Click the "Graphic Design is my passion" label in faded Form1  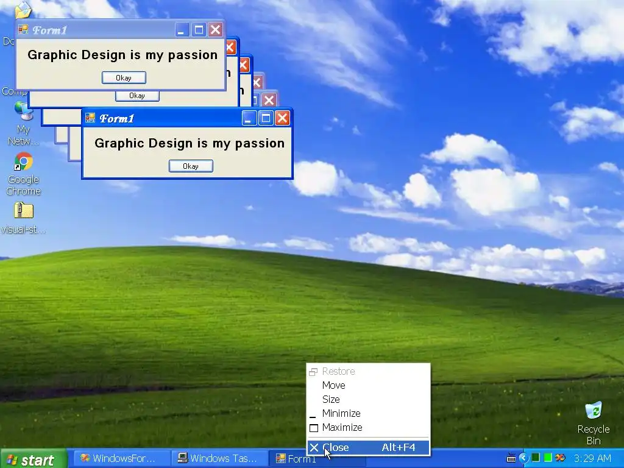(x=122, y=55)
